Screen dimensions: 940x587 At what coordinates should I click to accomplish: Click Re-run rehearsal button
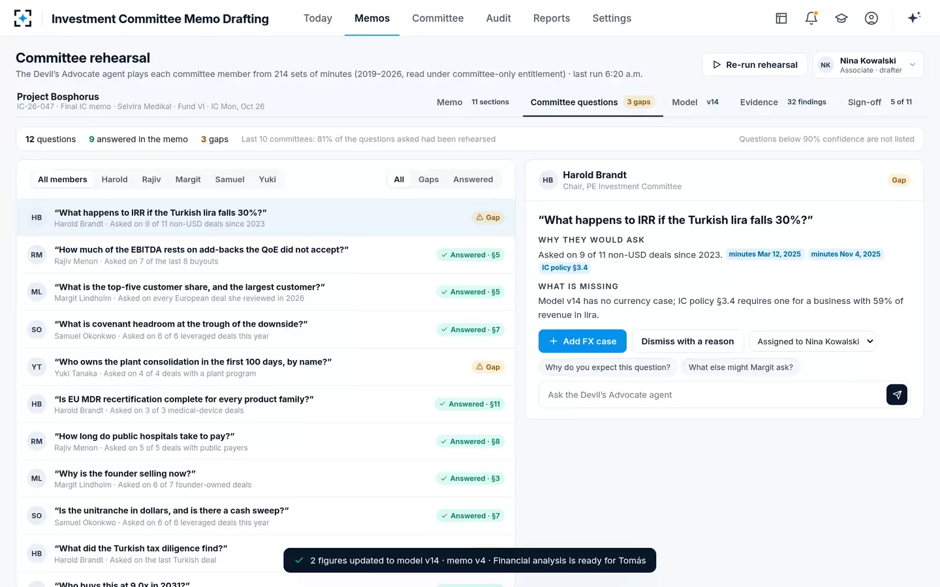(x=755, y=65)
